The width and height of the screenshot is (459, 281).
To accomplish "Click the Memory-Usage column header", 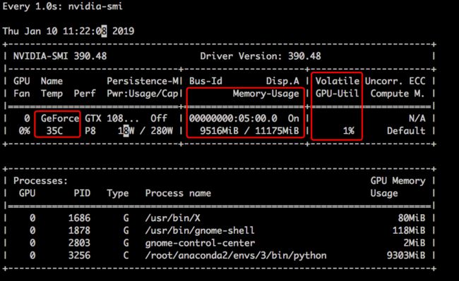I will [x=266, y=94].
